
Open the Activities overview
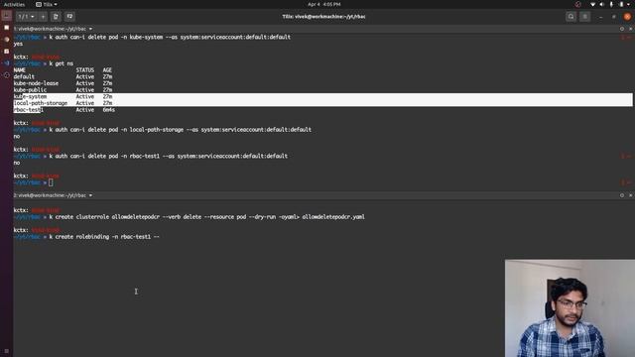14,4
